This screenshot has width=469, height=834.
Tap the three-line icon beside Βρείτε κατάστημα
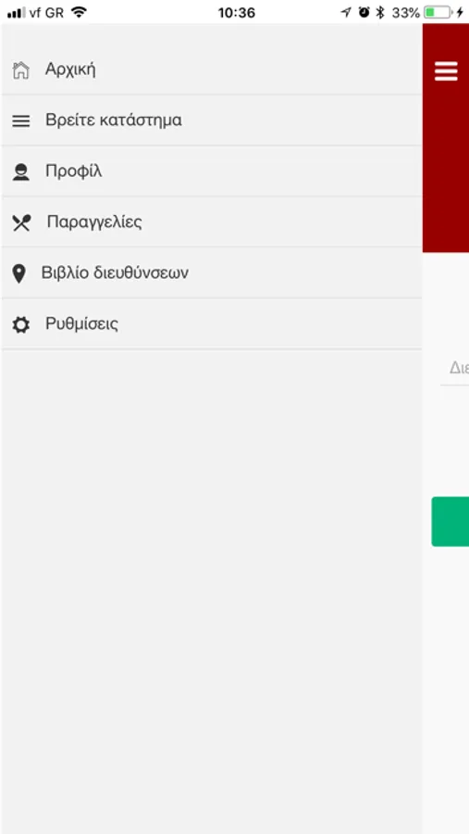tap(20, 121)
